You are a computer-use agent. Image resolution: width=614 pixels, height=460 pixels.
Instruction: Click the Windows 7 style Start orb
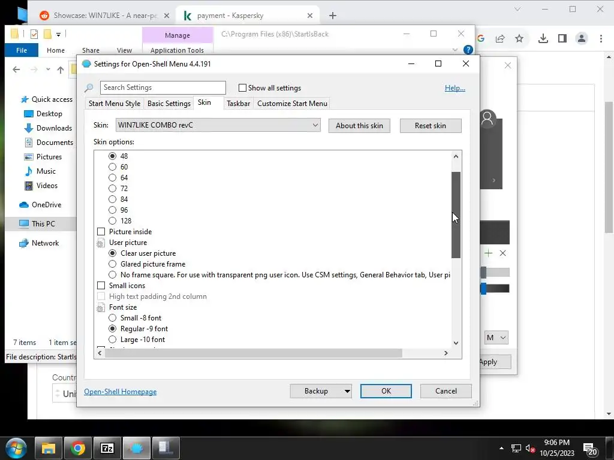(16, 448)
